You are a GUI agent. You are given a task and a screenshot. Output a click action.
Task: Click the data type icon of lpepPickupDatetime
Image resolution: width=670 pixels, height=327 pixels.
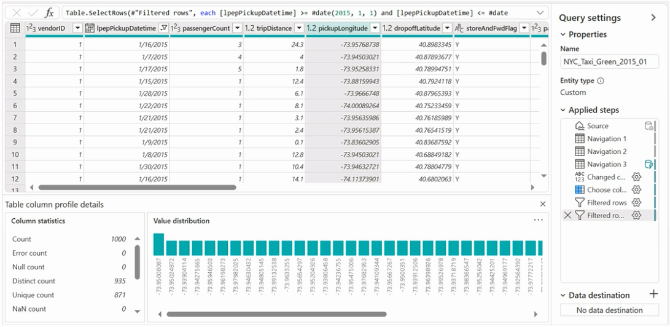click(90, 28)
